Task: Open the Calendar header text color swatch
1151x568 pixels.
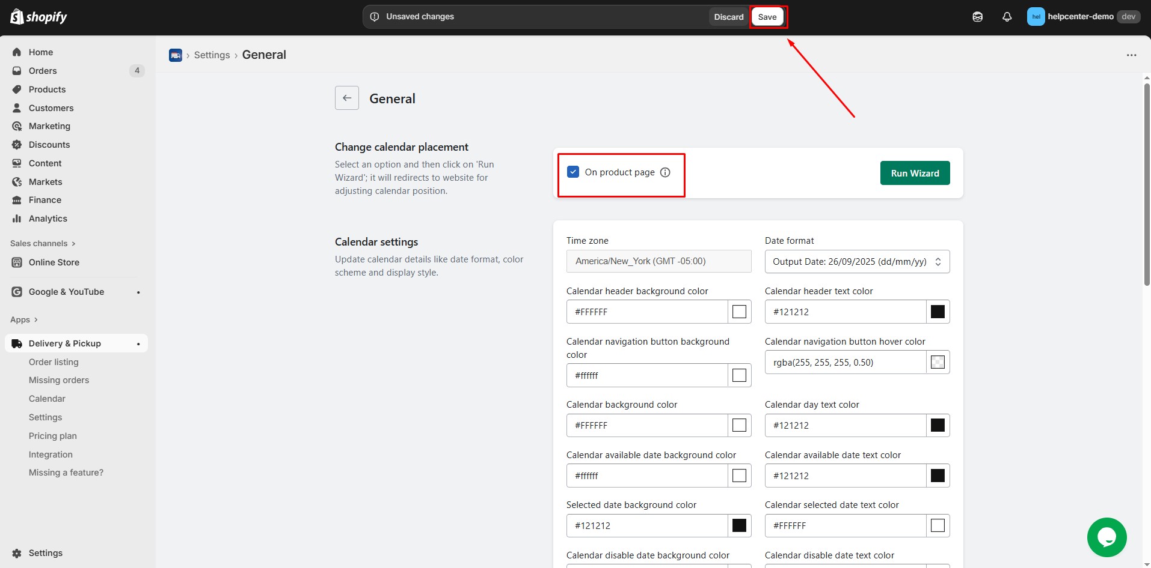Action: [x=937, y=311]
